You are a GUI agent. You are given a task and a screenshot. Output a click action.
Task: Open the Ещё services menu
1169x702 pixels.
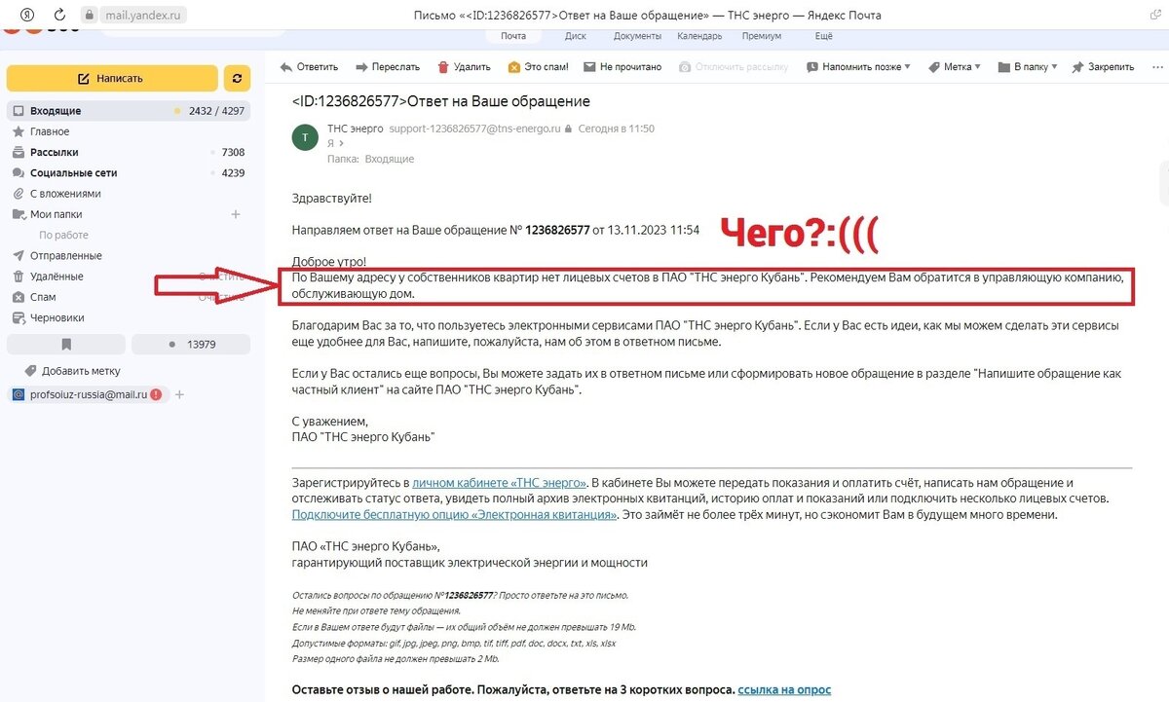(x=824, y=36)
